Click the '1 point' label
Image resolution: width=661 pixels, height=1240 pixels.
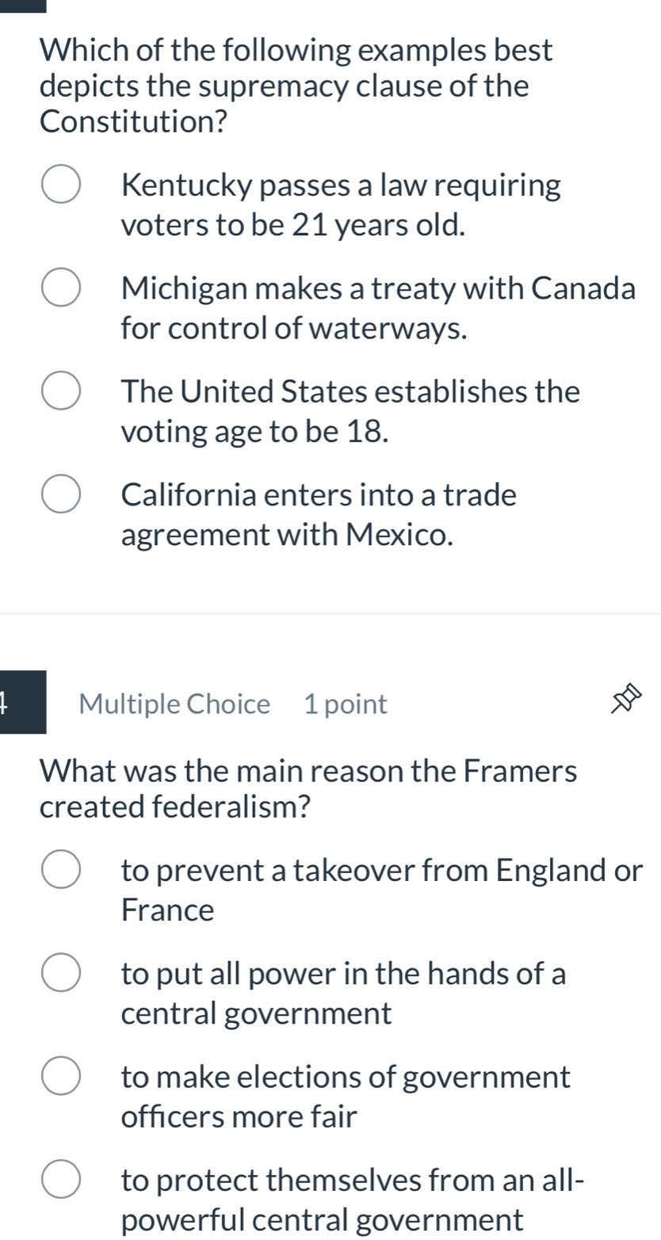point(346,704)
